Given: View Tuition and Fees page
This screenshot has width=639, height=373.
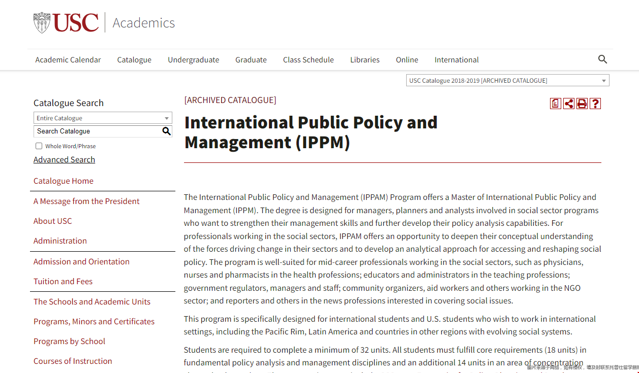Looking at the screenshot, I should pyautogui.click(x=63, y=282).
